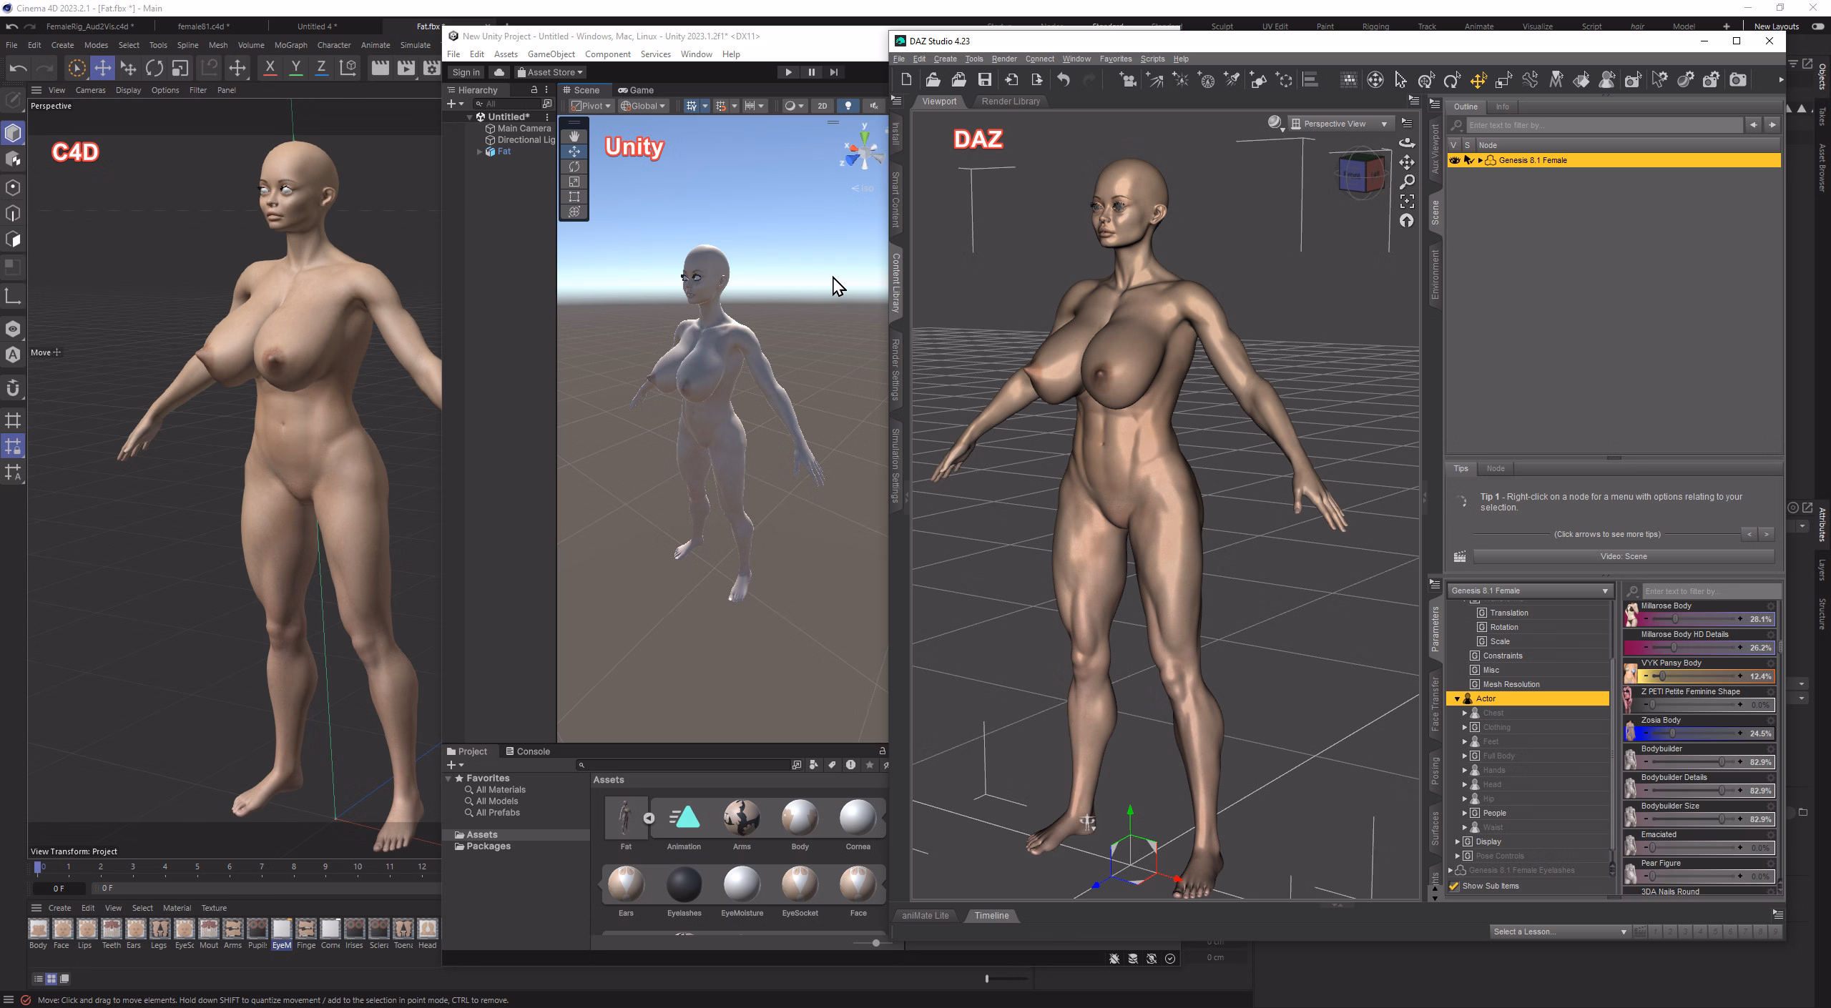The image size is (1831, 1008).
Task: Switch to the Timeline tab in DAZ
Action: pyautogui.click(x=991, y=916)
